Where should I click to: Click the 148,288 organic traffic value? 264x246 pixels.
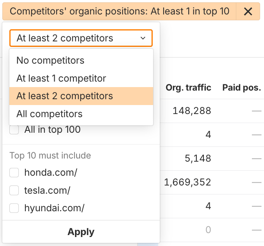(x=191, y=111)
